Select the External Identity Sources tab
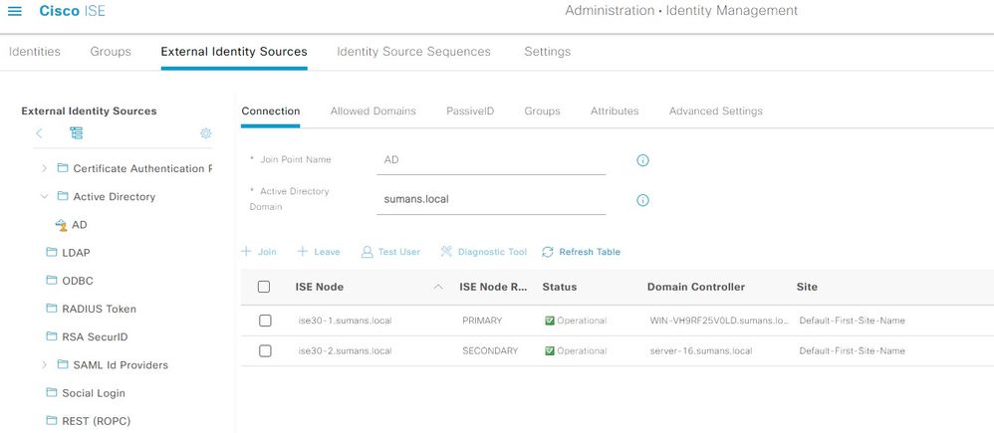 click(x=234, y=52)
